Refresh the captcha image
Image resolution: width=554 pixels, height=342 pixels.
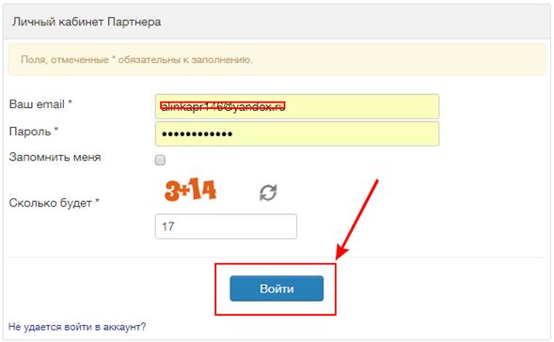pos(268,193)
